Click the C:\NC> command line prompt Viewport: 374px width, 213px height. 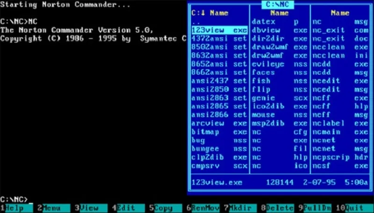click(14, 199)
